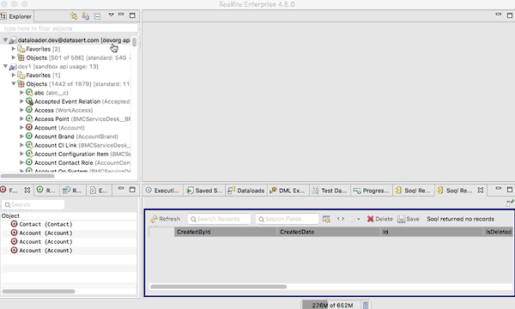
Task: Switch to the first R... tab with green icon
Action: pos(46,191)
